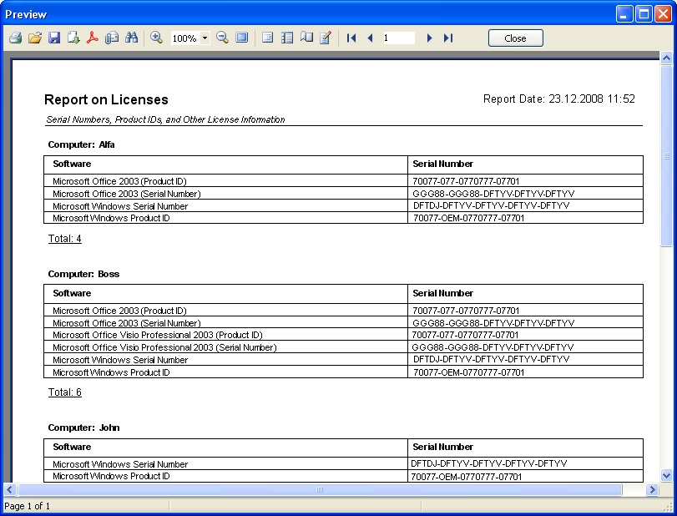Go to the previous page
The height and width of the screenshot is (516, 677).
[x=370, y=38]
